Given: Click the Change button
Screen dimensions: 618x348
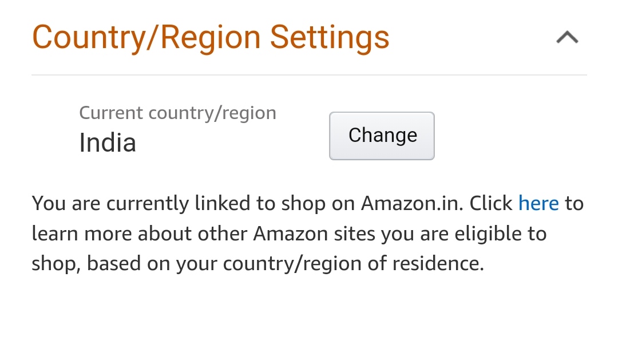Looking at the screenshot, I should coord(382,136).
